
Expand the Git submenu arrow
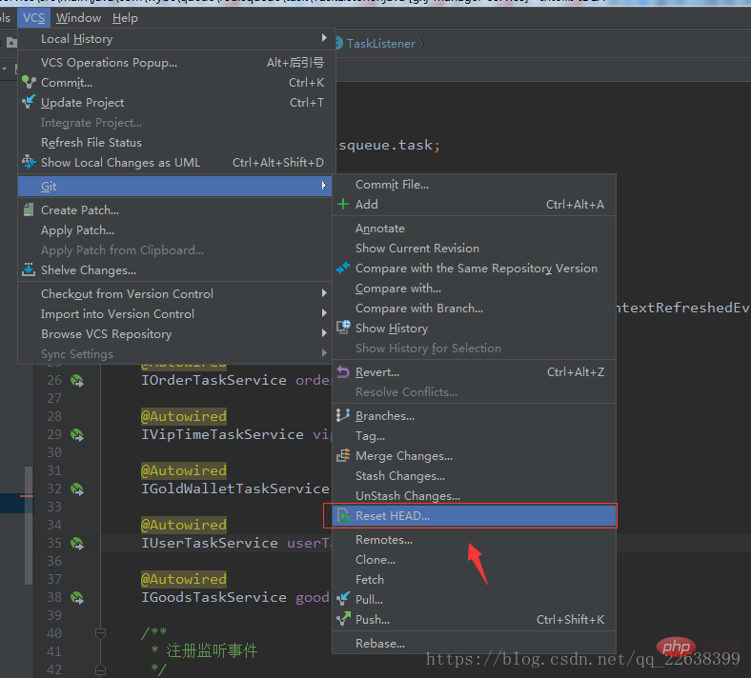324,185
